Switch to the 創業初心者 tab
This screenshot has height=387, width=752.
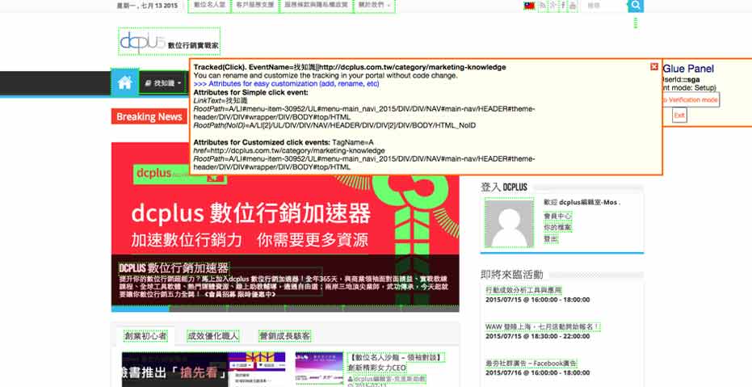tap(145, 336)
